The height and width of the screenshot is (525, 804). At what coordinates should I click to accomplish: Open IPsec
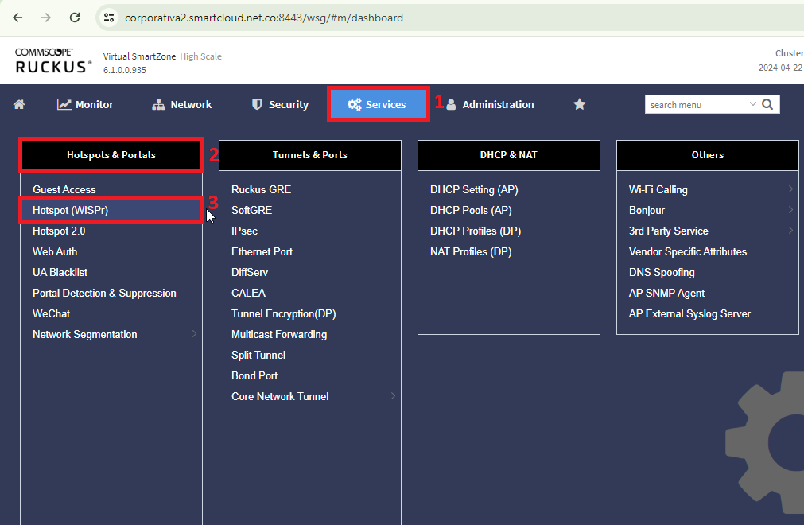coord(245,231)
